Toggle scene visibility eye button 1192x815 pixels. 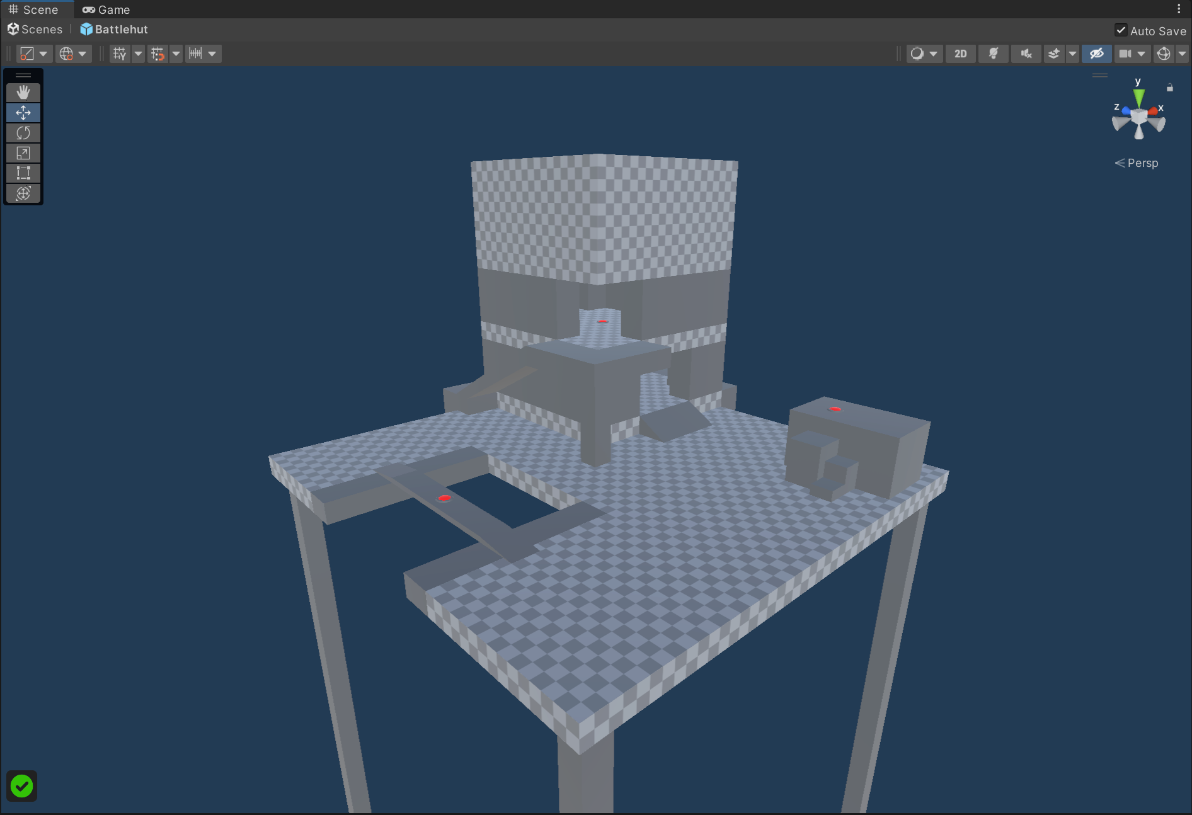1096,54
